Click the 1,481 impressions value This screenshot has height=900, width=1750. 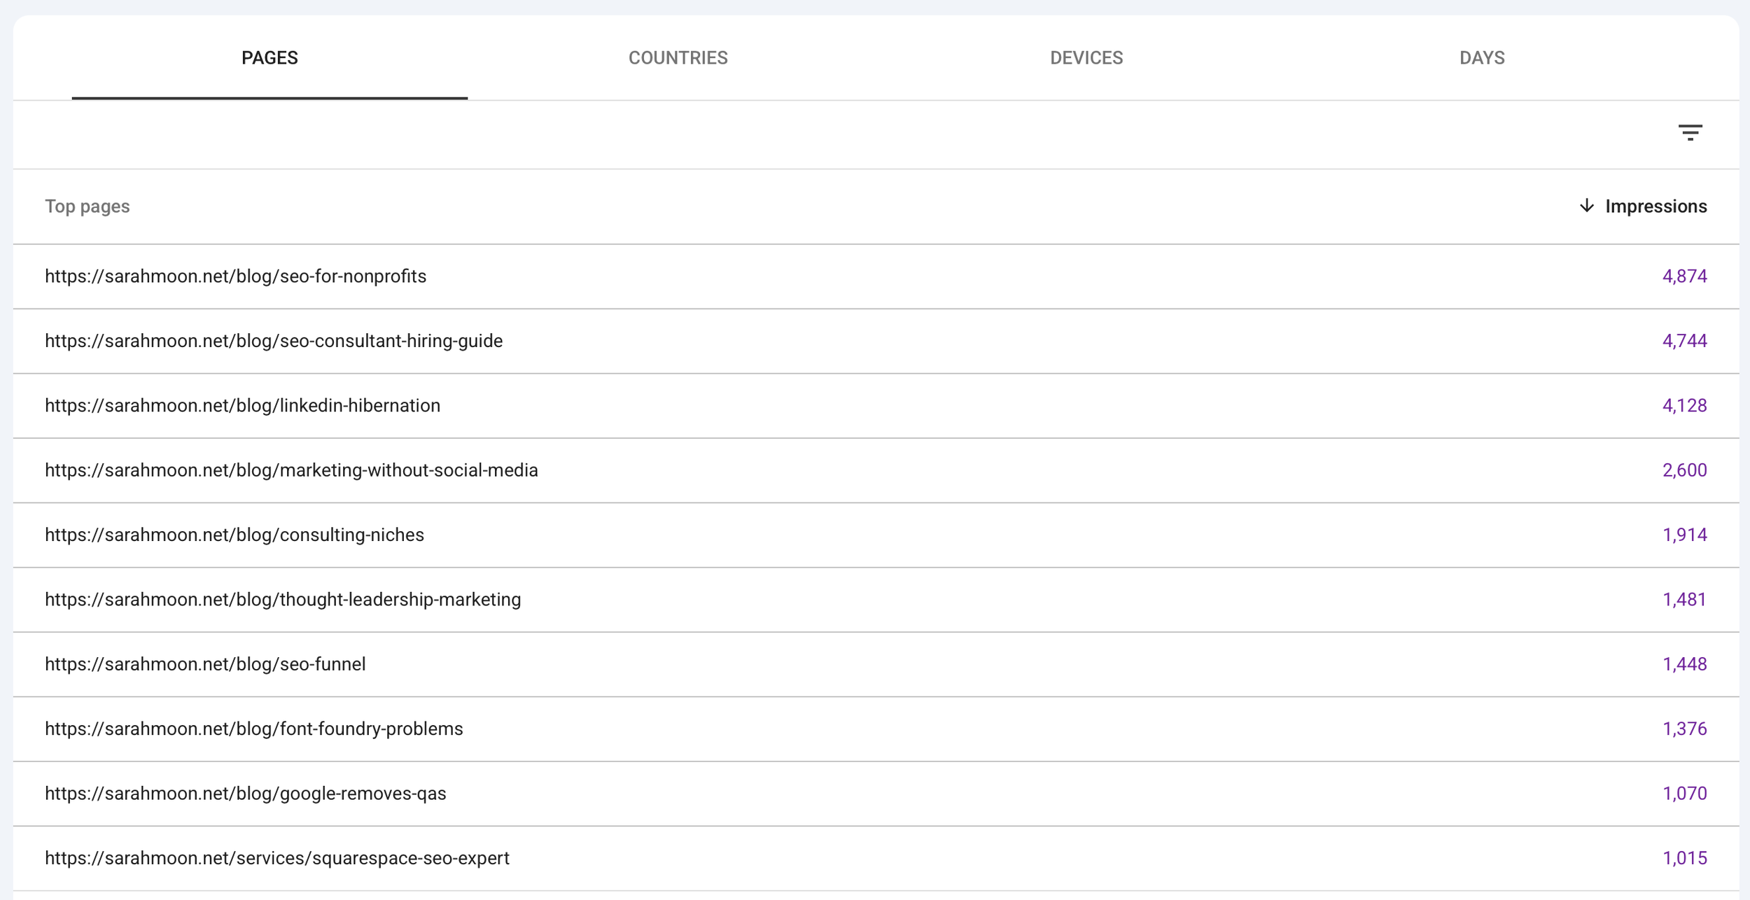[1684, 600]
